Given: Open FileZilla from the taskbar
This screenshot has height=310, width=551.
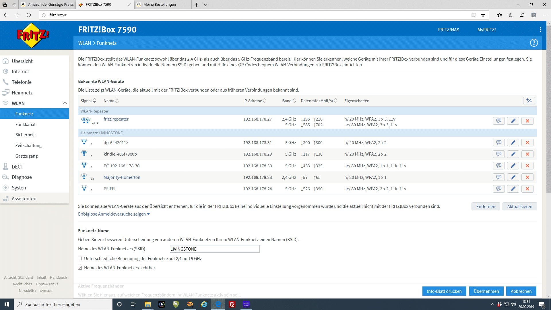Looking at the screenshot, I should coord(232,304).
